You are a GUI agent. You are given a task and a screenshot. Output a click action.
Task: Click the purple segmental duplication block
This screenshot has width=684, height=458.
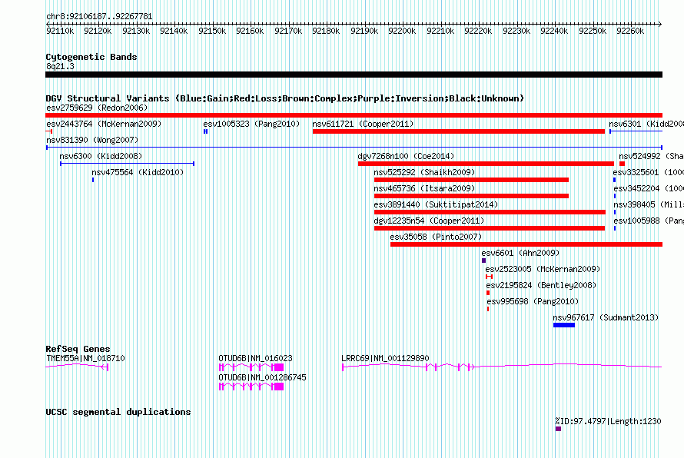tap(559, 429)
